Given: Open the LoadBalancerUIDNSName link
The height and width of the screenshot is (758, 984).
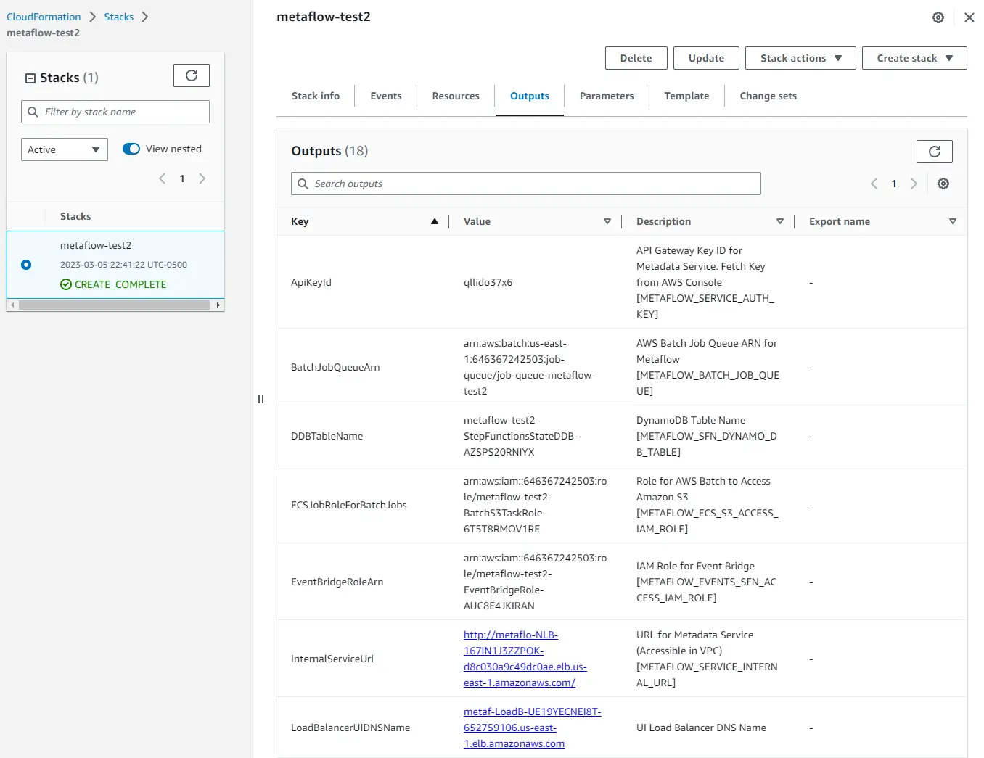Looking at the screenshot, I should (533, 728).
